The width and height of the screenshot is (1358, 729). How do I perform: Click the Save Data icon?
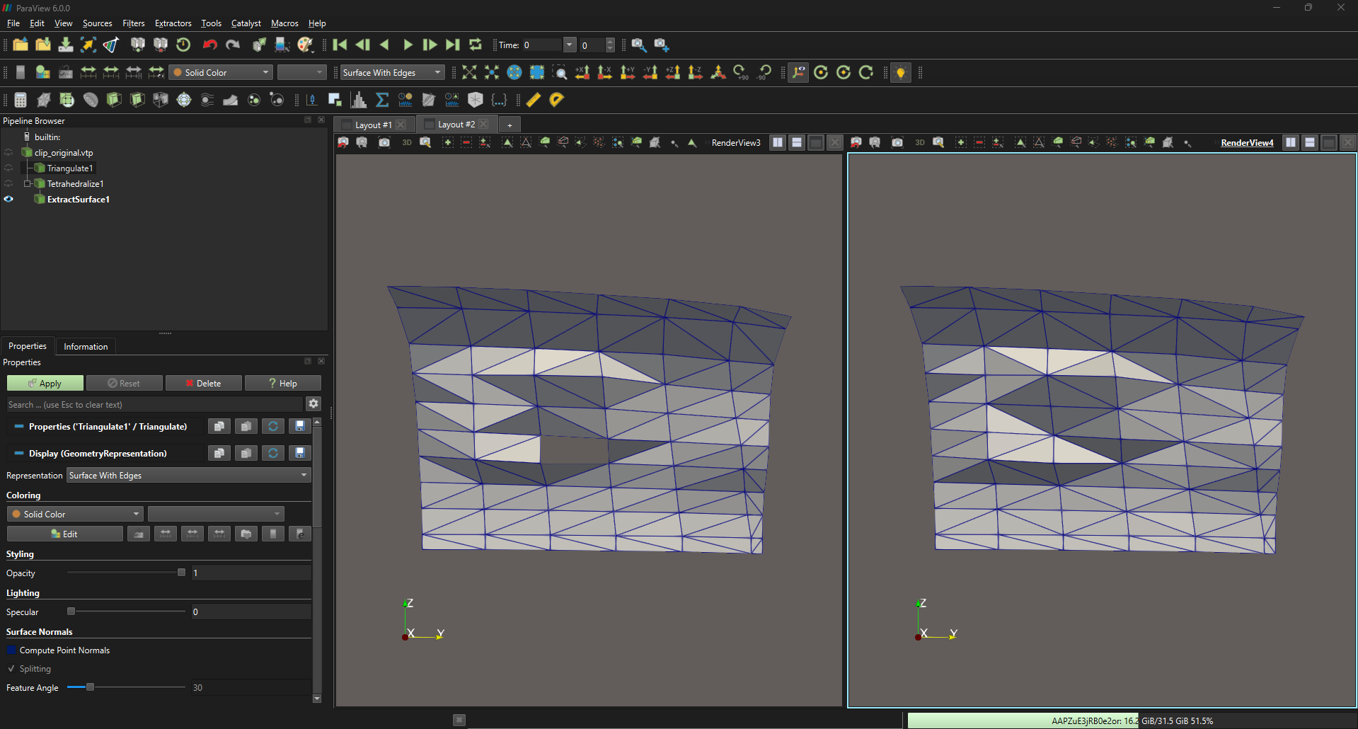[x=65, y=45]
